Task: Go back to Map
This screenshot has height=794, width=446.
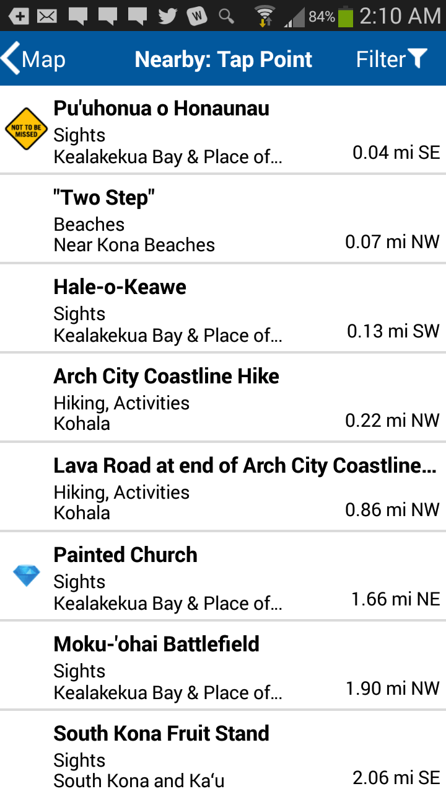Action: (34, 59)
